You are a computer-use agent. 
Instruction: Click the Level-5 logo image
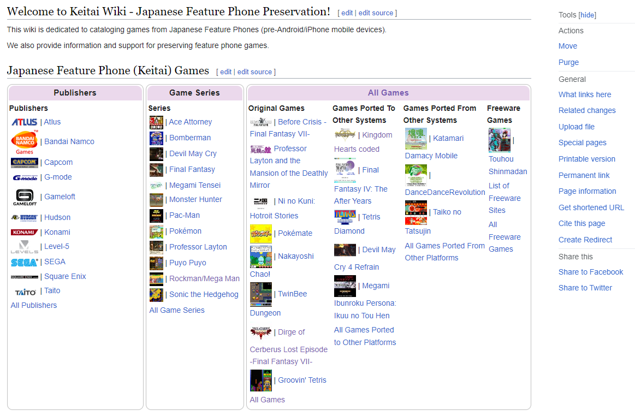click(25, 247)
